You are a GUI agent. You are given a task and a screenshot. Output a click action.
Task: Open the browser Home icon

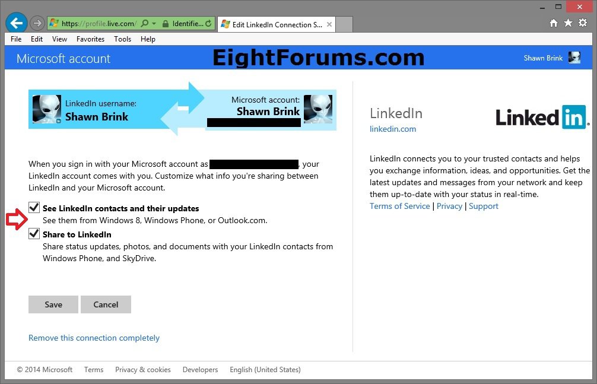coord(554,23)
